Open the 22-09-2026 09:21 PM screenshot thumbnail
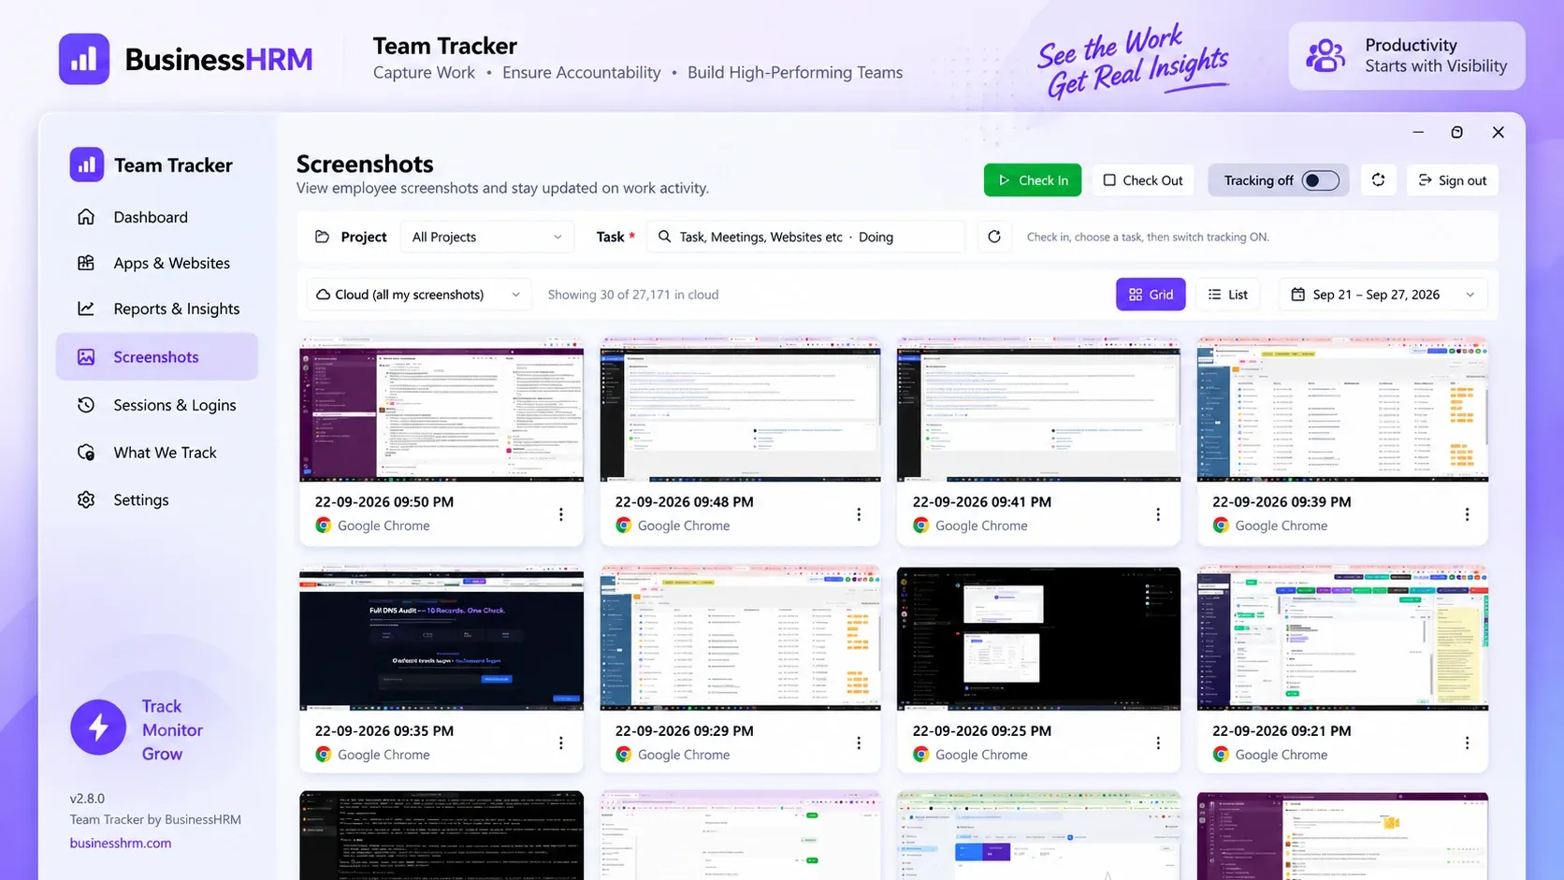Viewport: 1564px width, 880px height. (x=1342, y=639)
